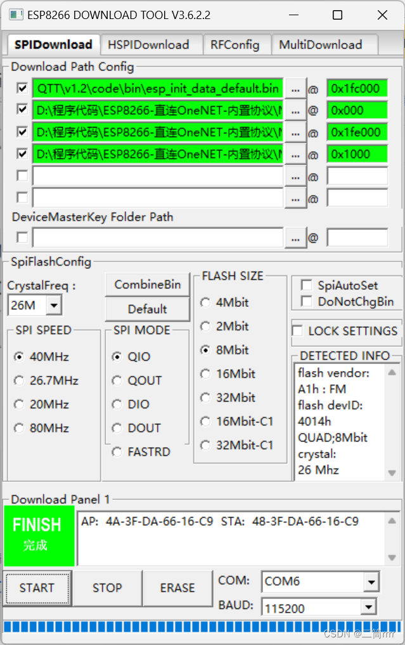Viewport: 405px width, 645px height.
Task: Open the COM port dropdown
Action: click(x=371, y=582)
